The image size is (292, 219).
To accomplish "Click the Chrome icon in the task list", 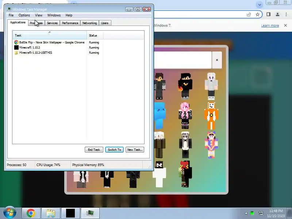I will pyautogui.click(x=16, y=42).
